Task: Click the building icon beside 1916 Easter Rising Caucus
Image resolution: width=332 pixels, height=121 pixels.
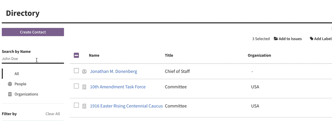Action: 84,106
